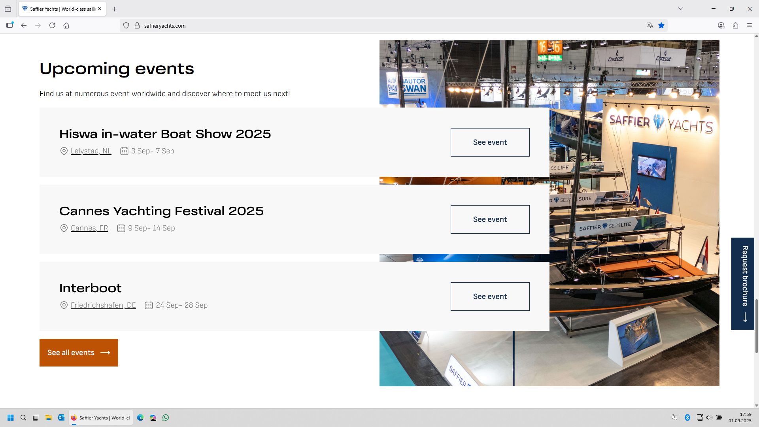Viewport: 759px width, 427px height.
Task: Reload the page with the refresh icon
Action: click(x=52, y=25)
